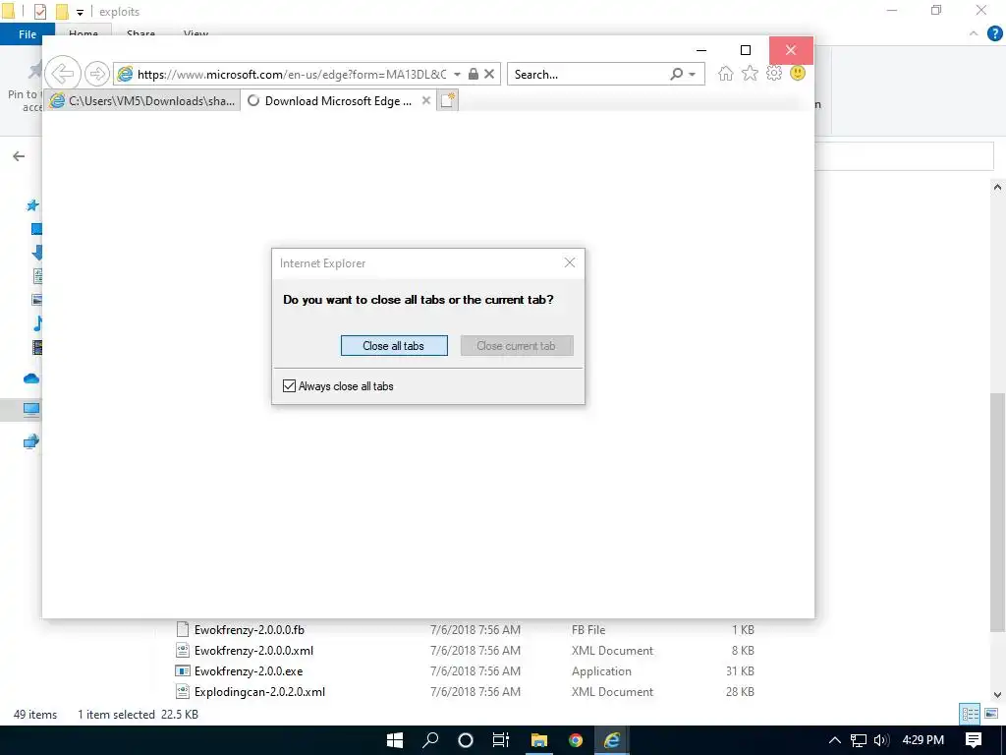Open Favorites star icon in IE

750,73
